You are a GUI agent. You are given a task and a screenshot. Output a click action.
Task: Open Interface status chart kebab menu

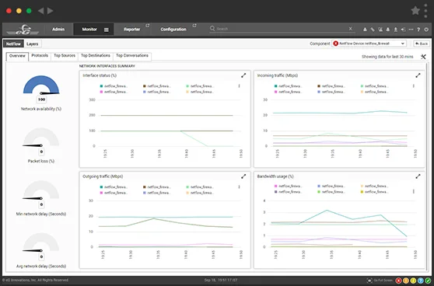pos(239,86)
